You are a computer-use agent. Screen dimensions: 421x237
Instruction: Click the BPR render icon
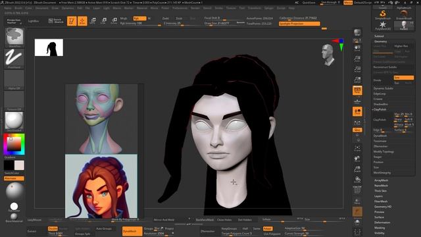[x=357, y=32]
